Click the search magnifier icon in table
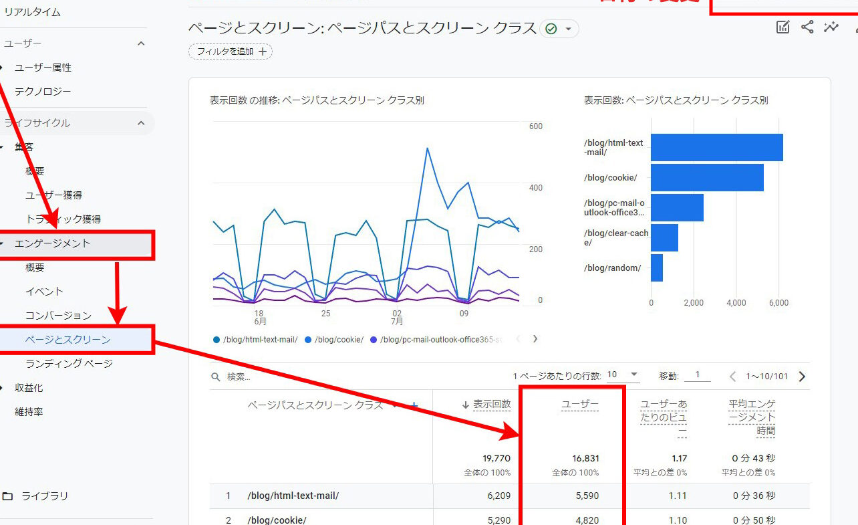 coord(216,377)
